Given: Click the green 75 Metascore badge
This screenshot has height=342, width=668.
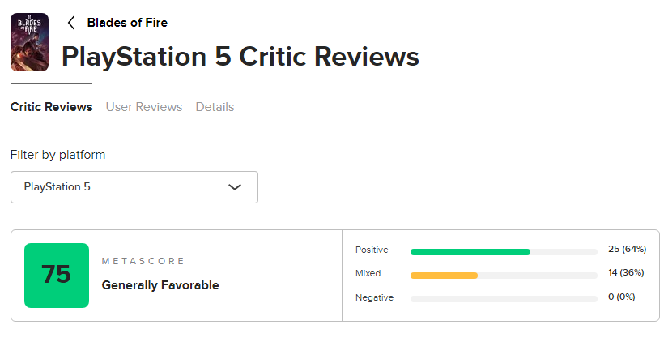Looking at the screenshot, I should (x=57, y=276).
